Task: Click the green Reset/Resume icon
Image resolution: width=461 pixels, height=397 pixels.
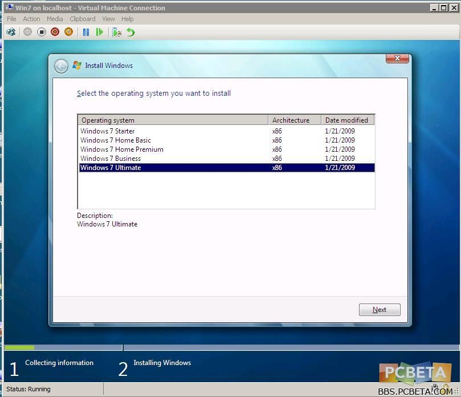Action: (x=100, y=32)
